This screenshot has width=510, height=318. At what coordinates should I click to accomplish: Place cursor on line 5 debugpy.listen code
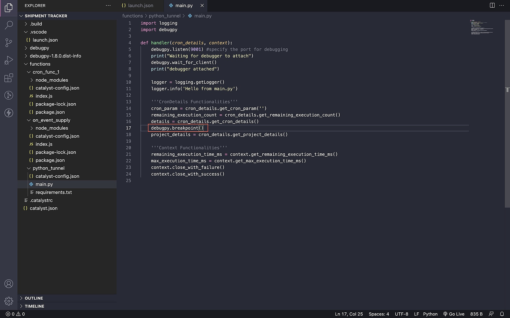tap(177, 49)
